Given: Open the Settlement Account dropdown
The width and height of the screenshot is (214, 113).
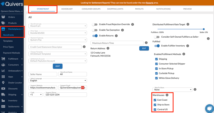Looking at the screenshot, I should click(58, 61).
